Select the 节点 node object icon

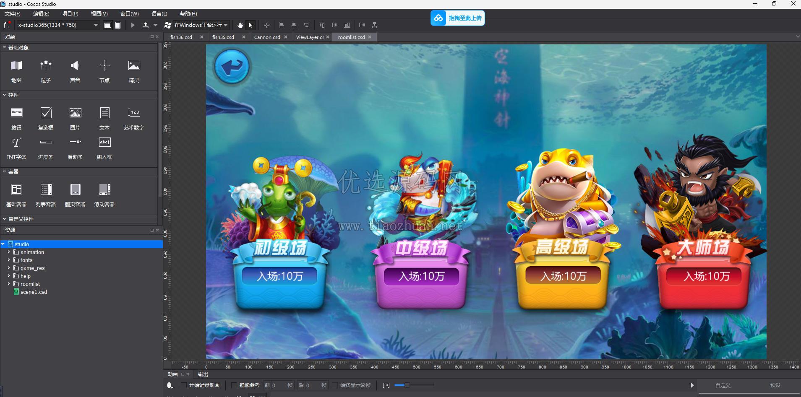[x=104, y=65]
